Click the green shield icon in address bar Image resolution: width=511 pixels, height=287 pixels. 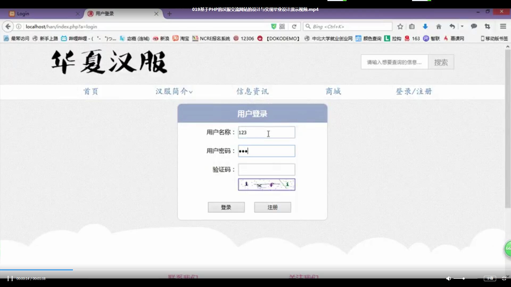tap(274, 27)
